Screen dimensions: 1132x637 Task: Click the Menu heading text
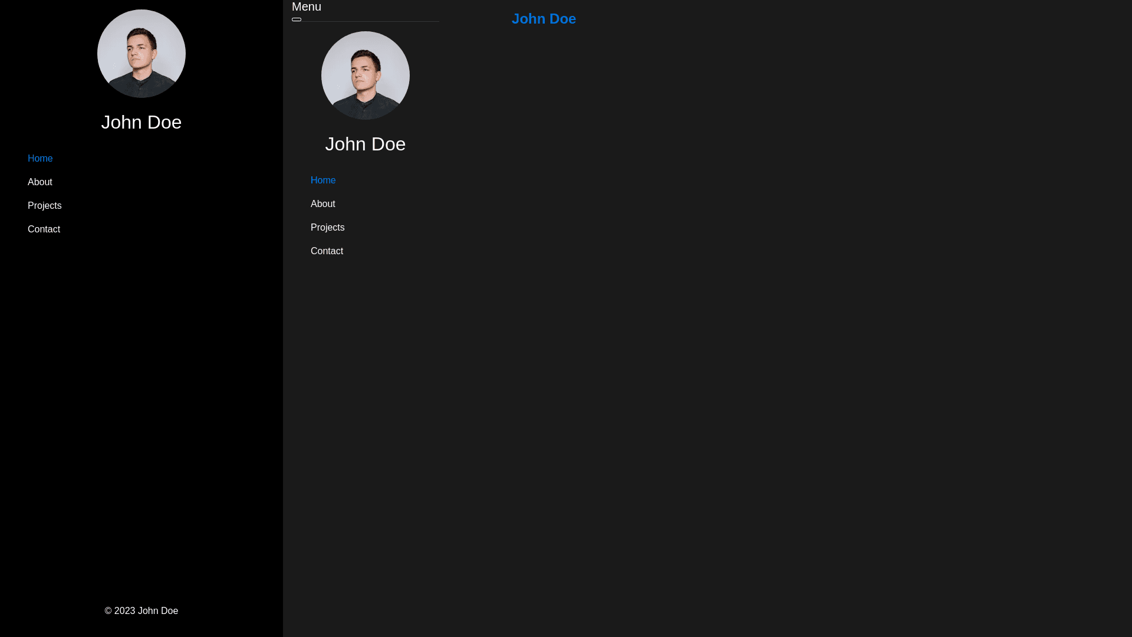(x=307, y=7)
